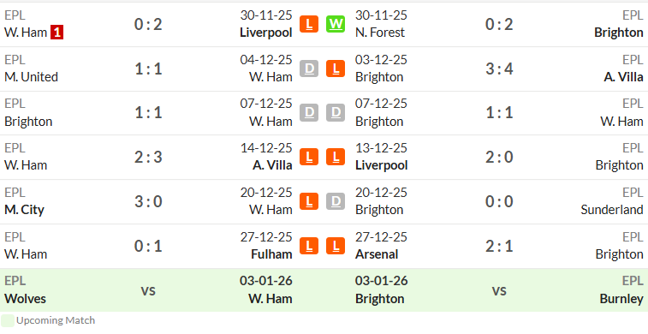
Task: Click the orange L badge for Liverpool vs Brighton
Action: point(336,157)
